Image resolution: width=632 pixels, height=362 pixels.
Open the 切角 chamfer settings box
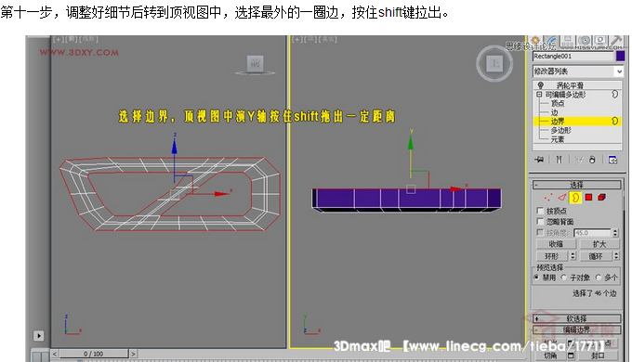point(571,356)
